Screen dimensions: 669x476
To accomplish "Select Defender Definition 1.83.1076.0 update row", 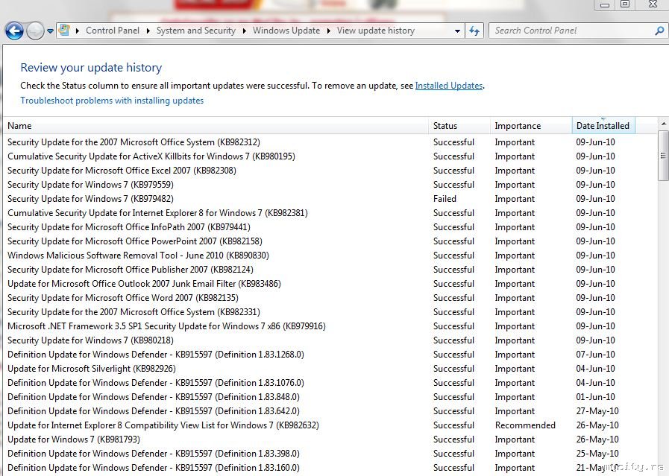I will point(330,383).
